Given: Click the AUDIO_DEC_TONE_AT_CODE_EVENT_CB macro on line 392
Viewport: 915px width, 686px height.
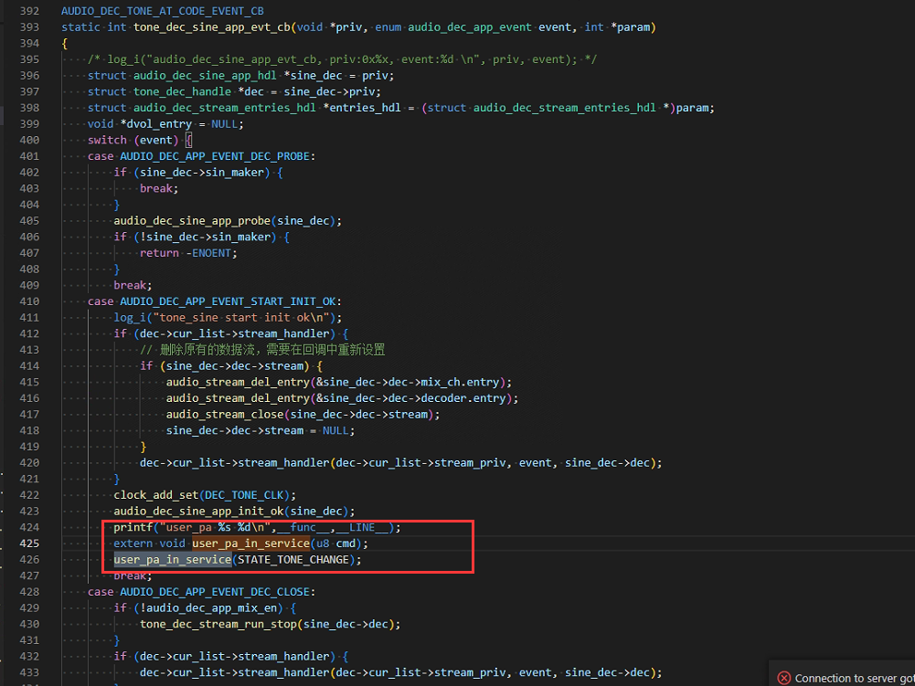Looking at the screenshot, I should (x=162, y=11).
